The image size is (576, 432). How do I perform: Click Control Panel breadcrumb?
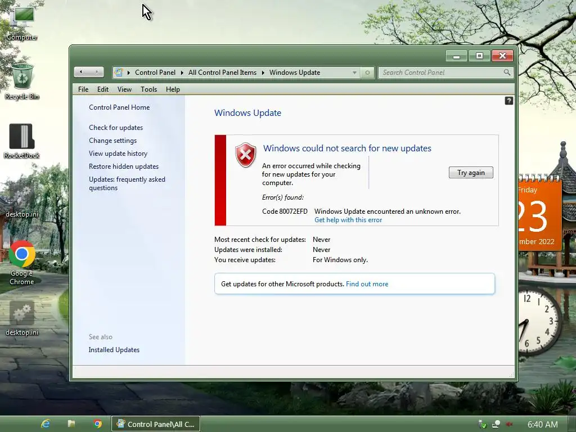click(155, 73)
